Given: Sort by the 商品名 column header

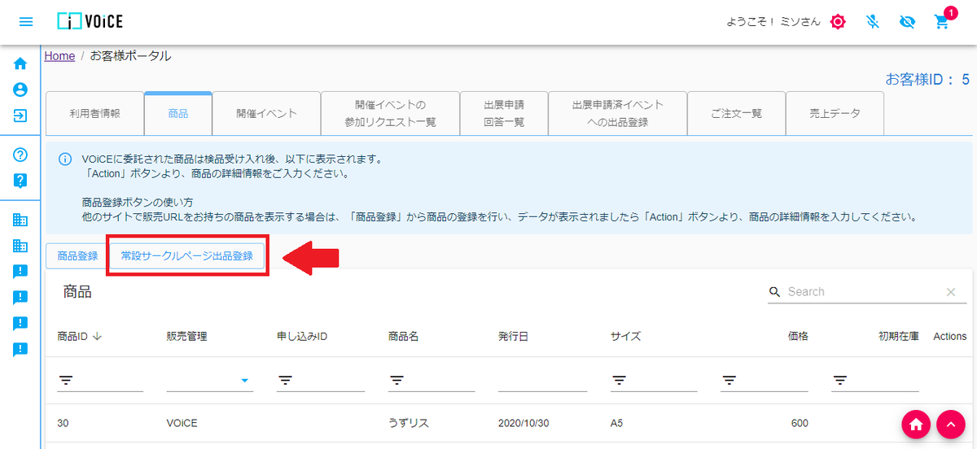Looking at the screenshot, I should 404,336.
